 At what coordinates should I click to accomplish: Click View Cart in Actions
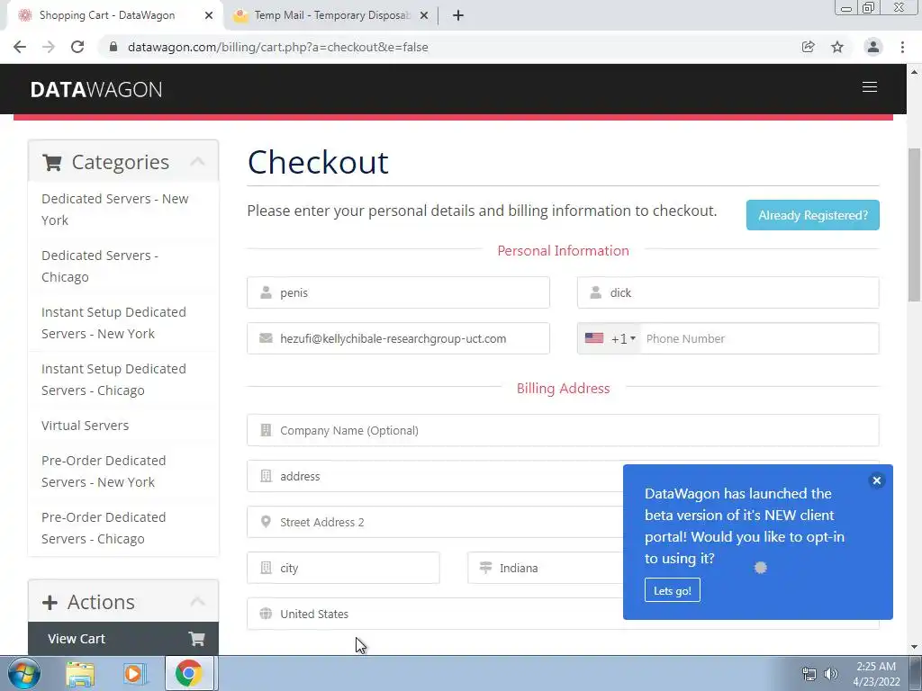122,639
